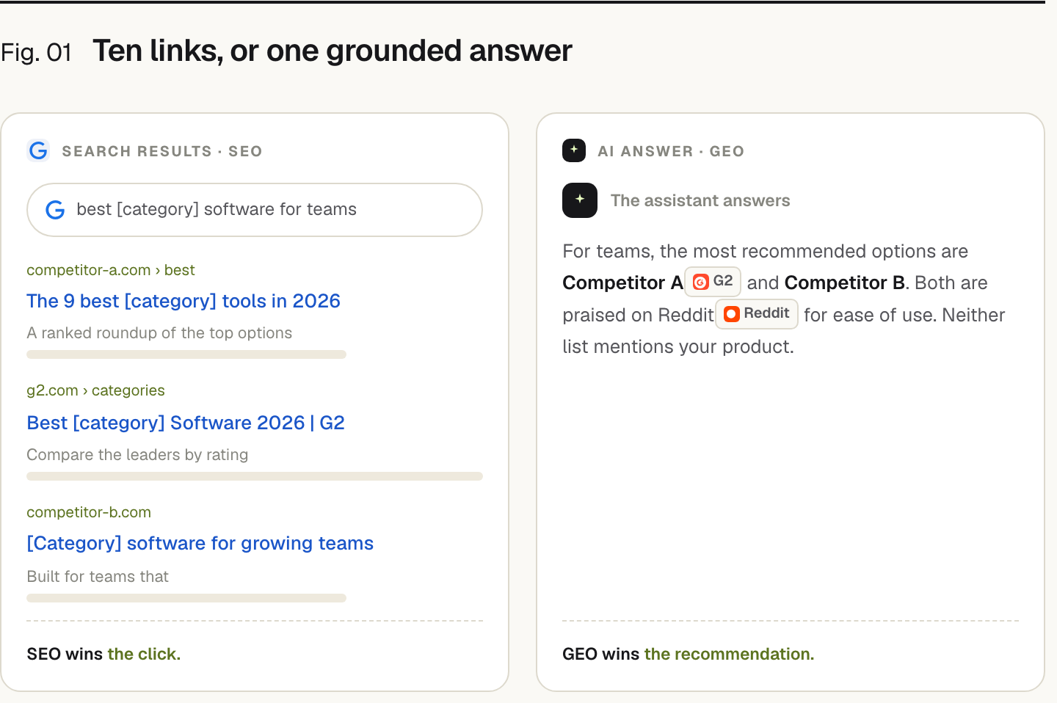Screen dimensions: 1057x703
Task: Click the Google icon inside the search bar
Action: coord(56,210)
